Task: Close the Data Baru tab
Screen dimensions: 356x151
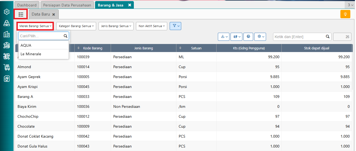Action: pos(54,14)
